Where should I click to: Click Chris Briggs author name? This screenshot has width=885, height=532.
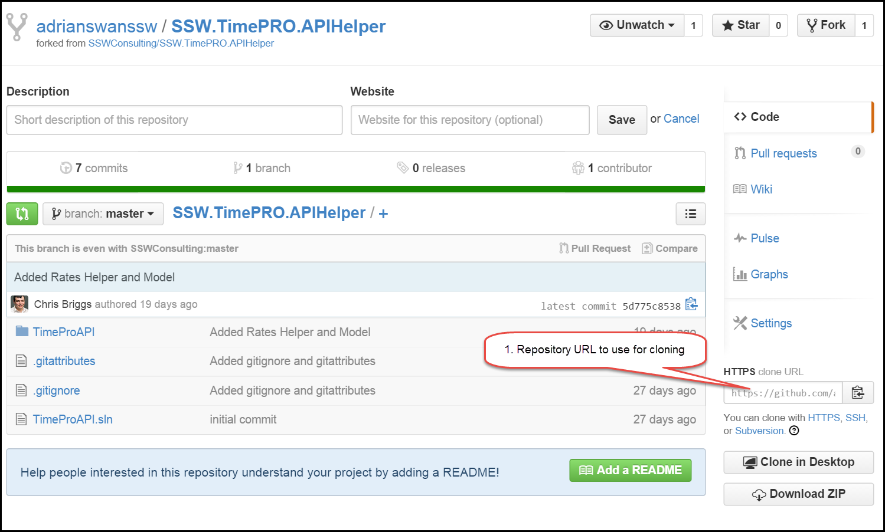point(63,304)
